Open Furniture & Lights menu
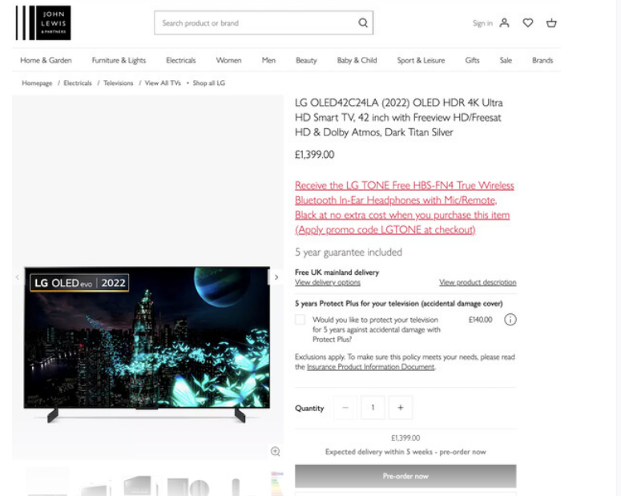This screenshot has height=496, width=621. pyautogui.click(x=119, y=60)
